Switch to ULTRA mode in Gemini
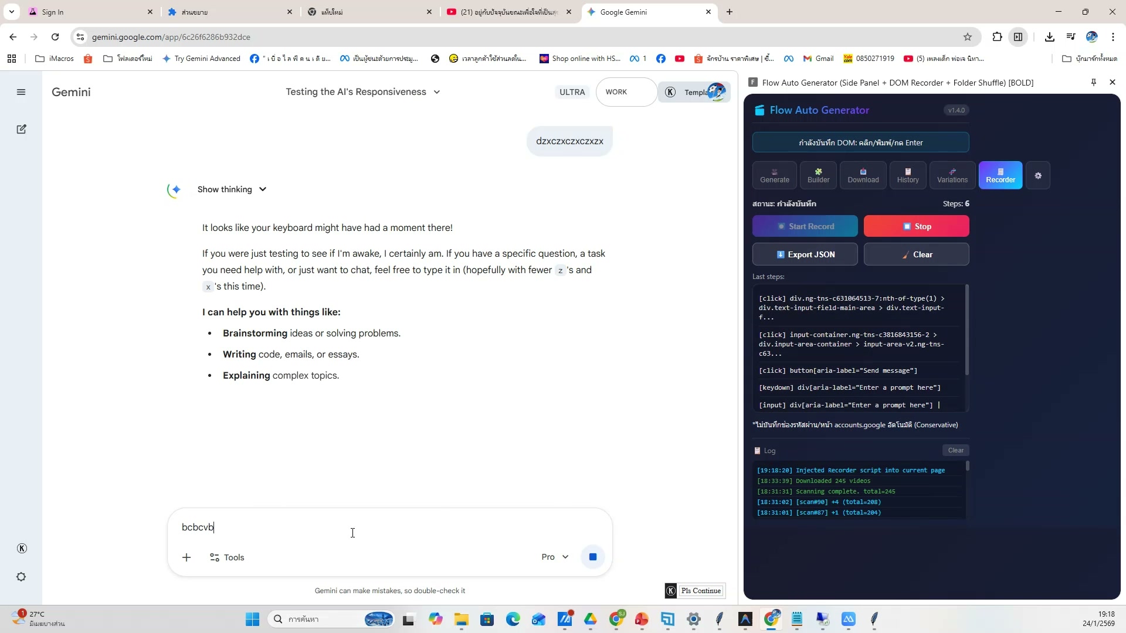This screenshot has width=1126, height=633. click(572, 91)
